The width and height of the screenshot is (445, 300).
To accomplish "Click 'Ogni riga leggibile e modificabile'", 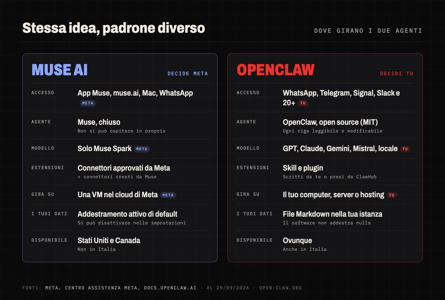I will pos(333,131).
